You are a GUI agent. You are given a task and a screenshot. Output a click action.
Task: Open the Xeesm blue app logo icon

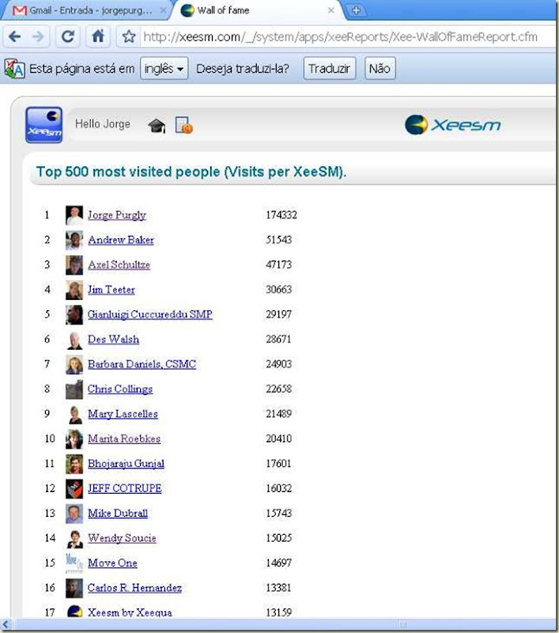point(44,125)
